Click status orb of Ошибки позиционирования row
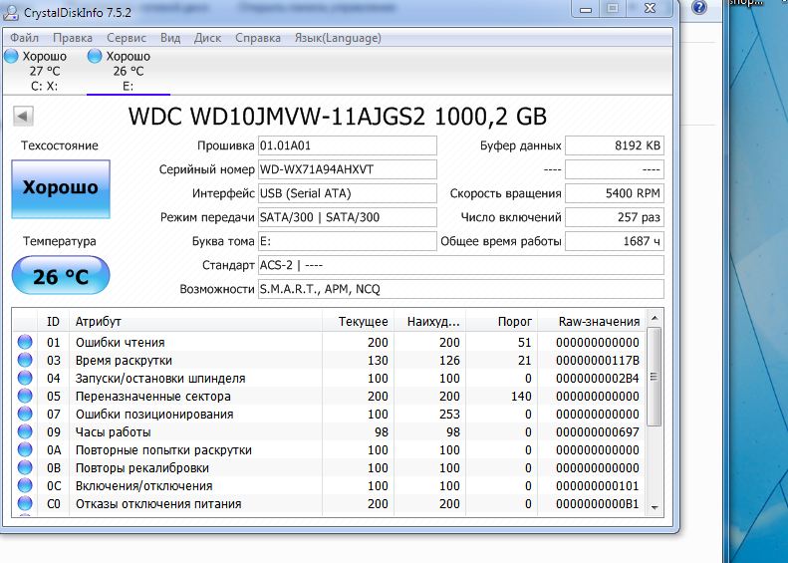Image resolution: width=788 pixels, height=563 pixels. point(25,414)
